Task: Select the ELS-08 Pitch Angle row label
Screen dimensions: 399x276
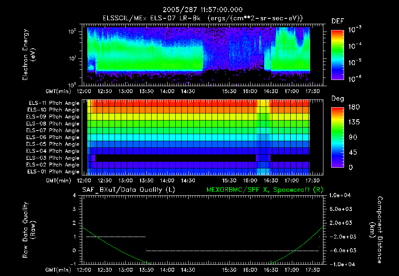Action: coord(53,124)
